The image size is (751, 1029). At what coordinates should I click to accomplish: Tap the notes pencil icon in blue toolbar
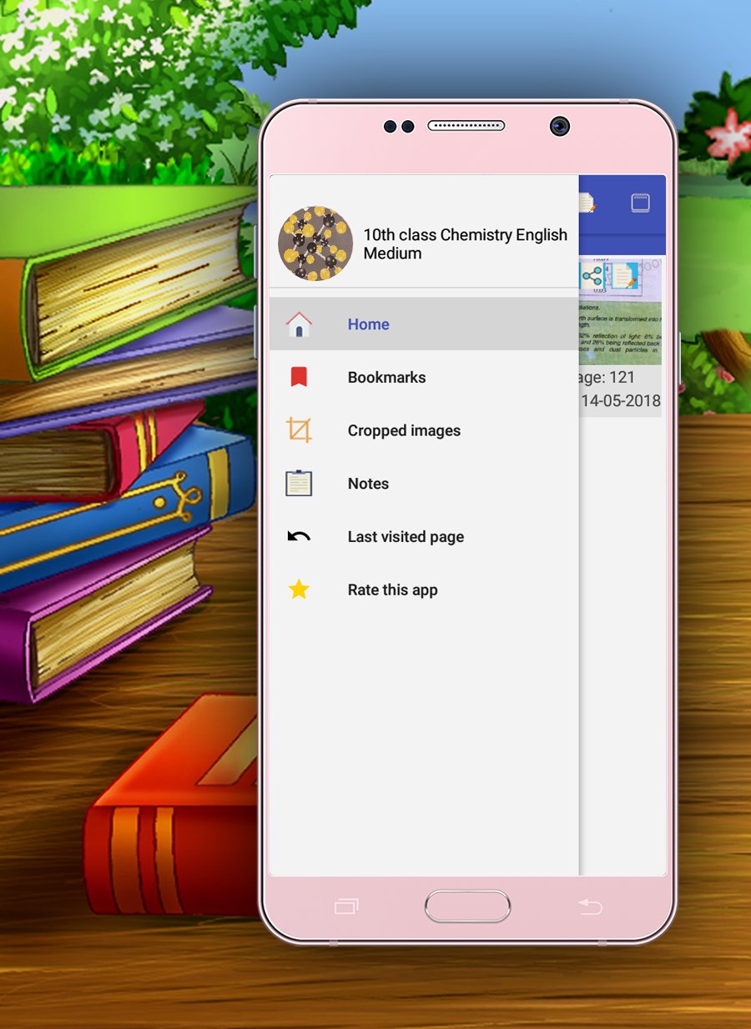point(587,203)
